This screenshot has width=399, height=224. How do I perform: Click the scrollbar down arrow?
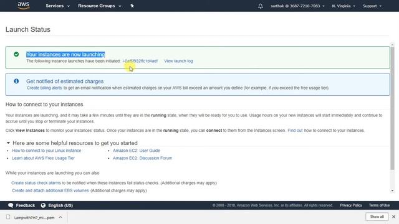(392, 190)
